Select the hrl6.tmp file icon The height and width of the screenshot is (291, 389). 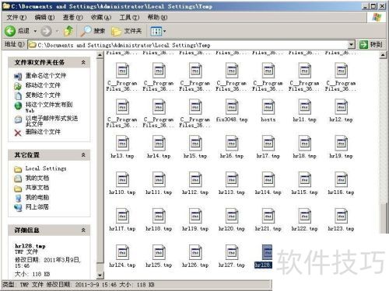[x=232, y=143]
